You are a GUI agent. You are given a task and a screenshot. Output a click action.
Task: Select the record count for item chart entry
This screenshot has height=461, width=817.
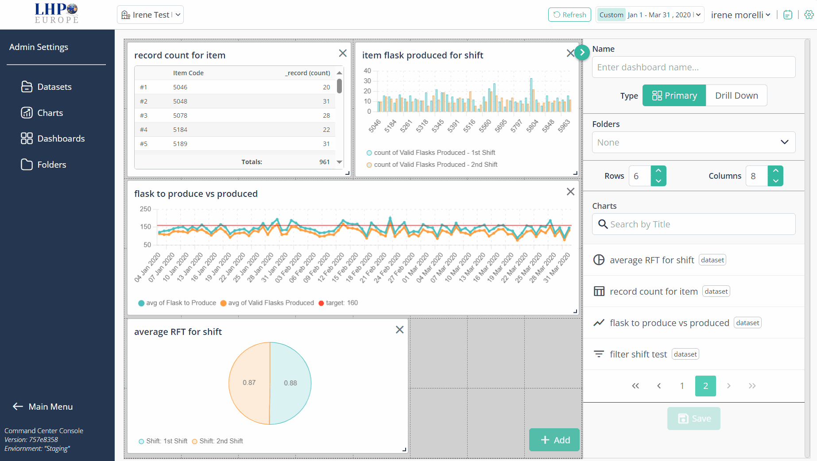point(693,291)
